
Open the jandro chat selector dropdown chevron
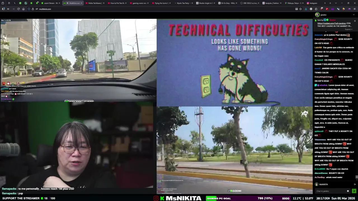point(354,15)
